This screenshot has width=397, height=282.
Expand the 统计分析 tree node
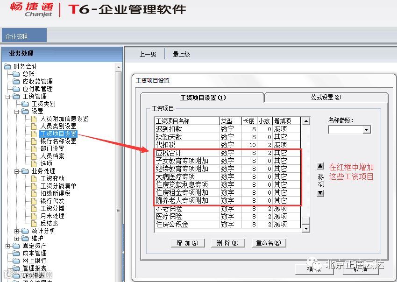tap(16, 231)
